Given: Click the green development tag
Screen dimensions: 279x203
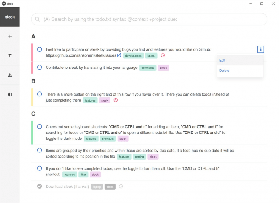Looking at the screenshot, I should point(133,56).
